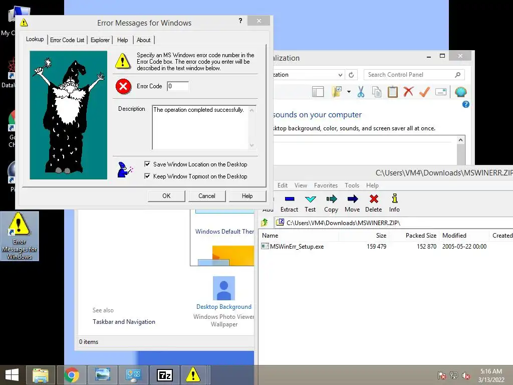Click the Move button in 7-Zip

point(352,204)
